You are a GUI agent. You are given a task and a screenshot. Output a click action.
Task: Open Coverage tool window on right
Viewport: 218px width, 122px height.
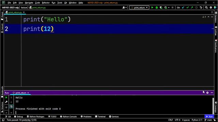coord(216,107)
